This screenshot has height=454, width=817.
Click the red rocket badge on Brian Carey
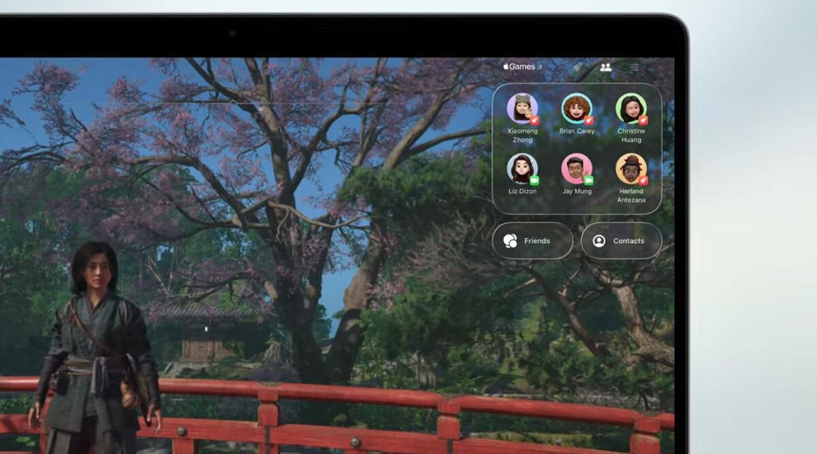[x=589, y=120]
